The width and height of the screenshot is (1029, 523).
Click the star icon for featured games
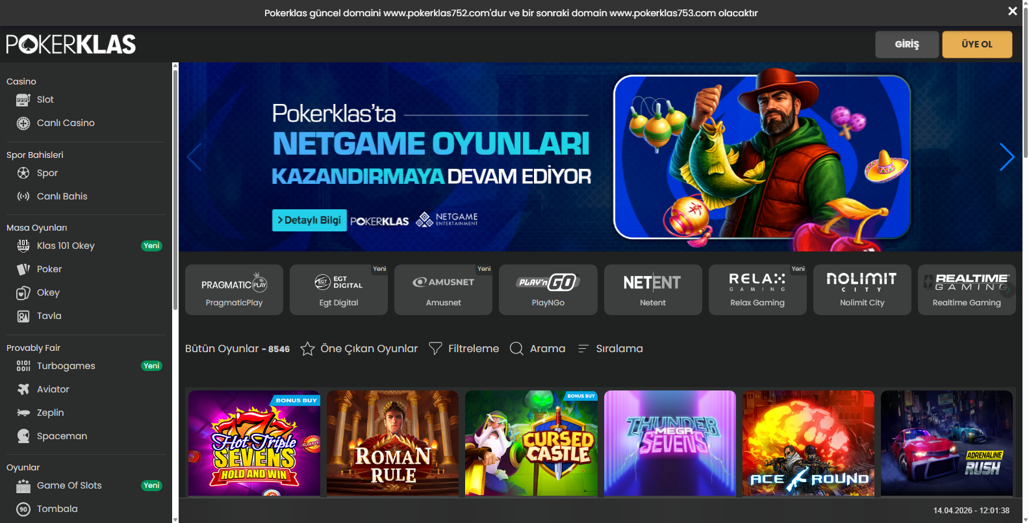click(x=307, y=349)
